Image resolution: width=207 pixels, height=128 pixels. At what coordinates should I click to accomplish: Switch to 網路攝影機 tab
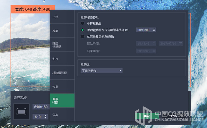(x=62, y=73)
